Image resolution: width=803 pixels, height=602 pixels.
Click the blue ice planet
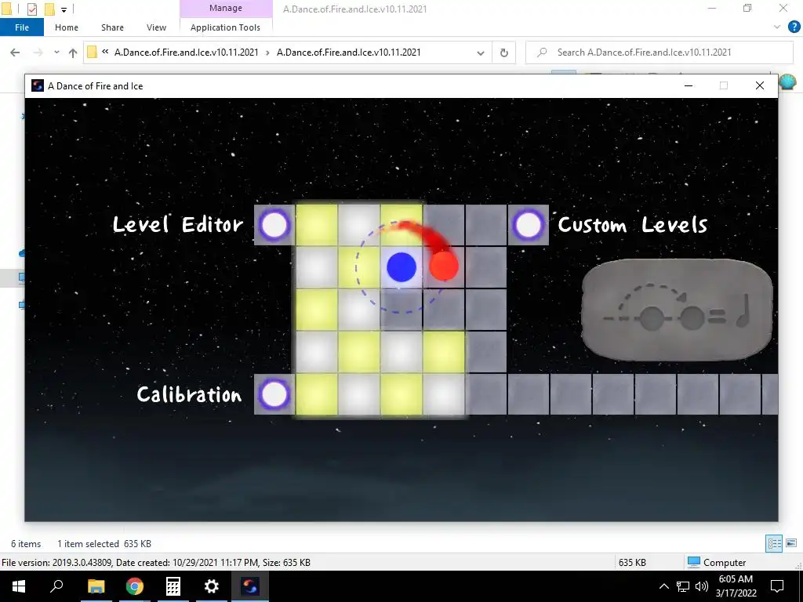[x=401, y=267]
